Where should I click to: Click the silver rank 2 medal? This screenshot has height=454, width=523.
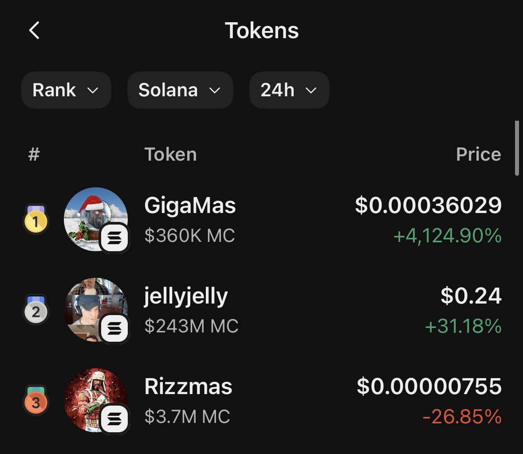click(x=35, y=311)
